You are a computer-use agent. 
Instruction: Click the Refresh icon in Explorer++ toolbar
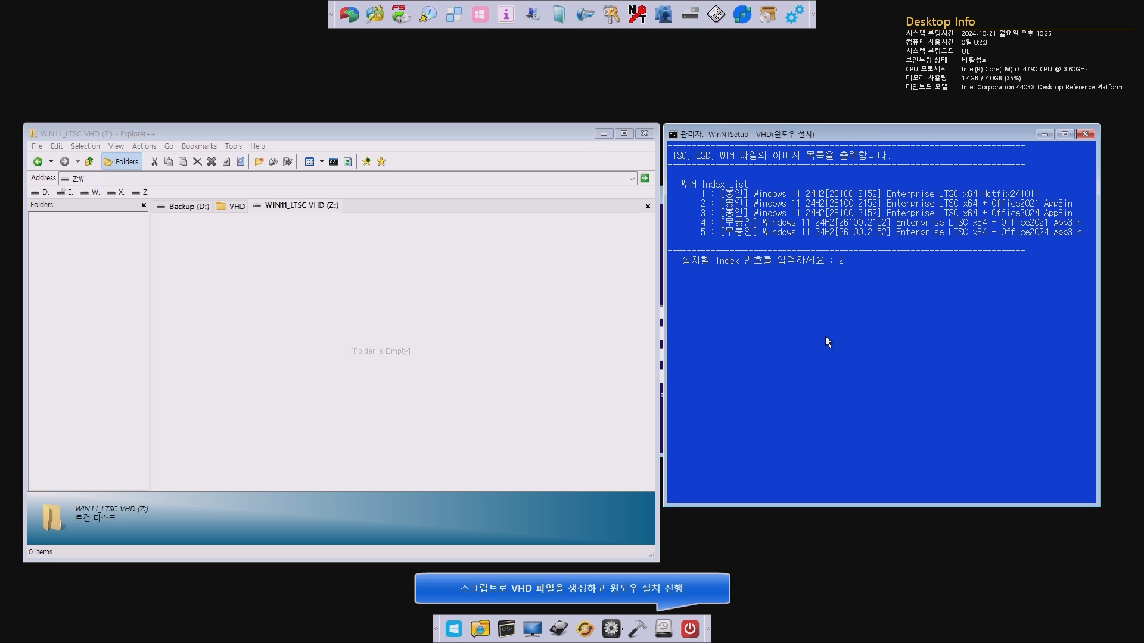348,161
